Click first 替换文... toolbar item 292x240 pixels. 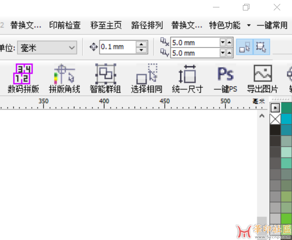(26, 25)
